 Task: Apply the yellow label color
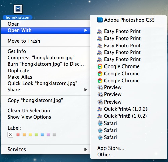tap(30, 135)
